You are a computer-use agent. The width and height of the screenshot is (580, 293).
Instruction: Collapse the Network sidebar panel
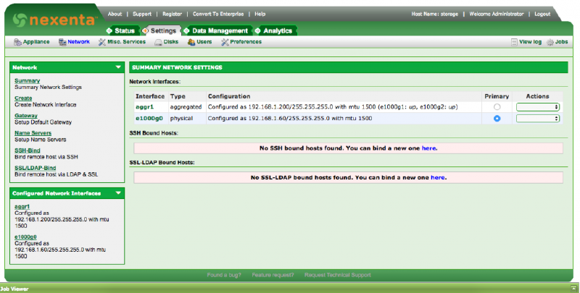118,67
